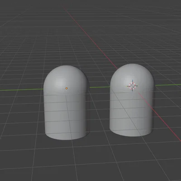Click the 3D cursor crosshair
Screen dimensions: 181x181
click(x=133, y=86)
